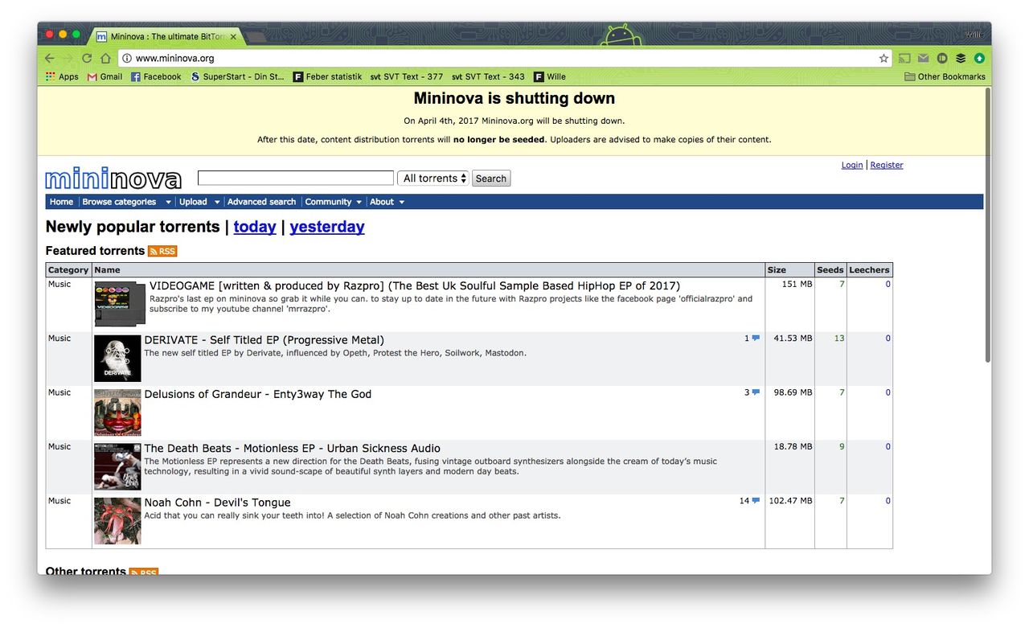Viewport: 1029px width, 628px height.
Task: Open Upload in the navigation bar
Action: click(x=193, y=202)
